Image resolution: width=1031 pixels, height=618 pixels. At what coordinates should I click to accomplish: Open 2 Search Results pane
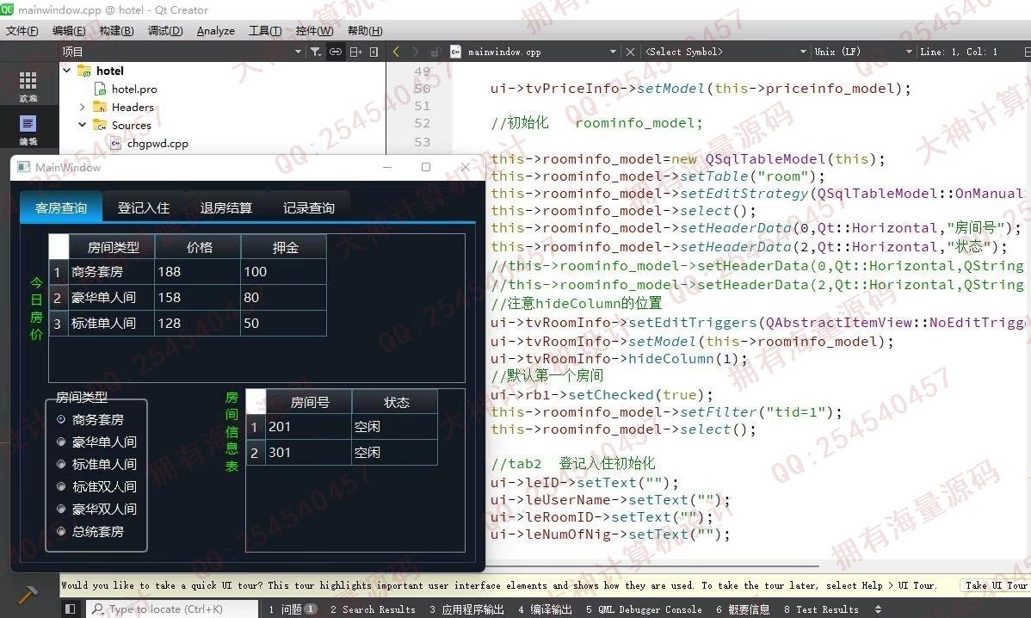coord(373,609)
